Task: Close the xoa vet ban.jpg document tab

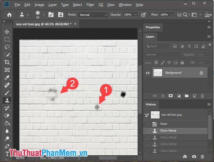Action: pyautogui.click(x=75, y=24)
